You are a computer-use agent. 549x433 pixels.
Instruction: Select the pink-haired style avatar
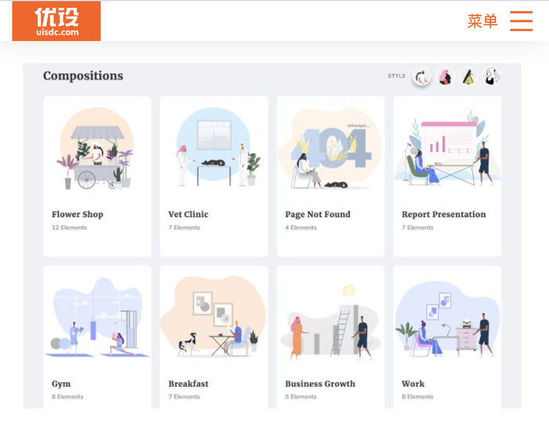pos(445,76)
